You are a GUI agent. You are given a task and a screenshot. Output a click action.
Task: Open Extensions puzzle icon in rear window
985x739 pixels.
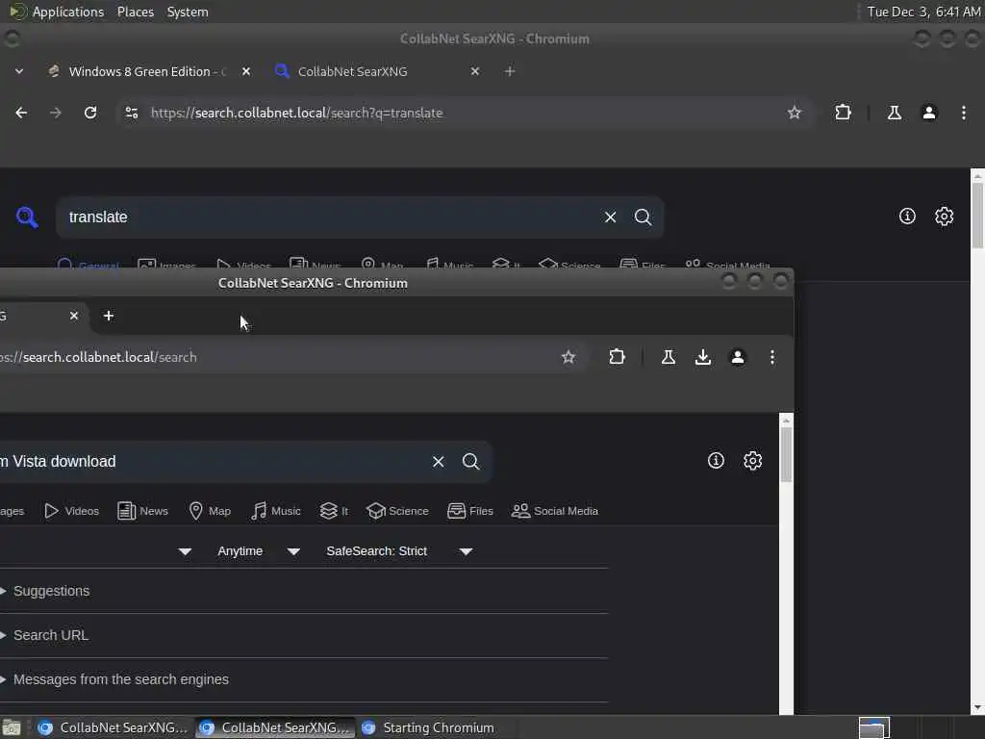pyautogui.click(x=843, y=113)
